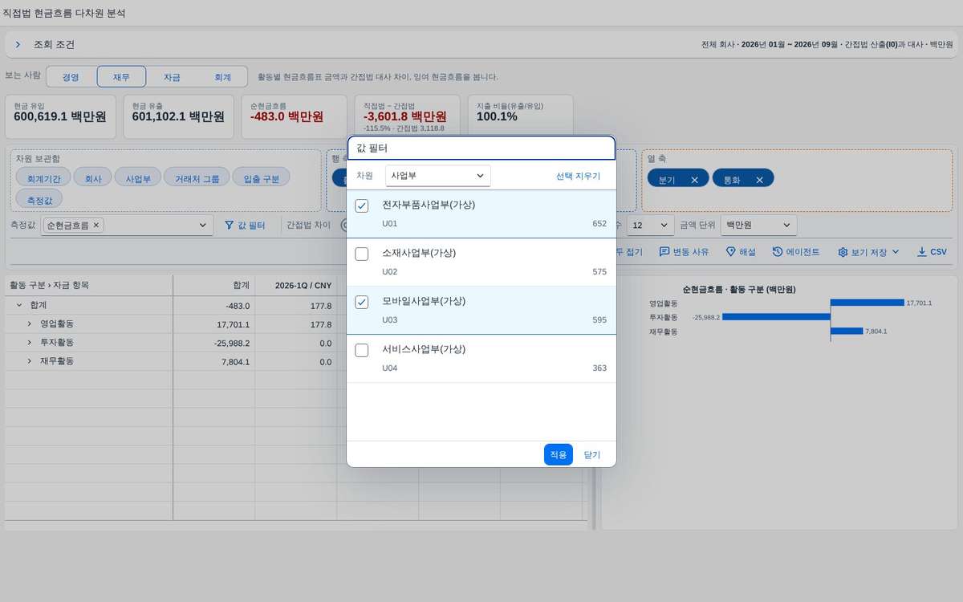The height and width of the screenshot is (602, 963).
Task: Download data with the CSV button
Action: (x=933, y=252)
